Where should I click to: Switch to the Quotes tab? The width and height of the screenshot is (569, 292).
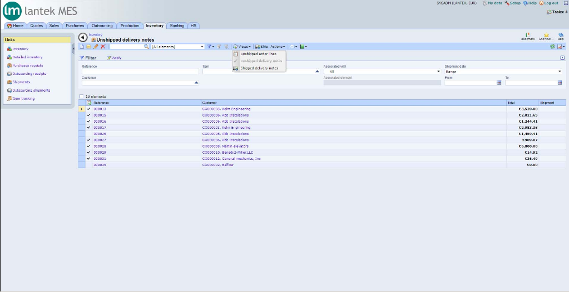[x=37, y=26]
